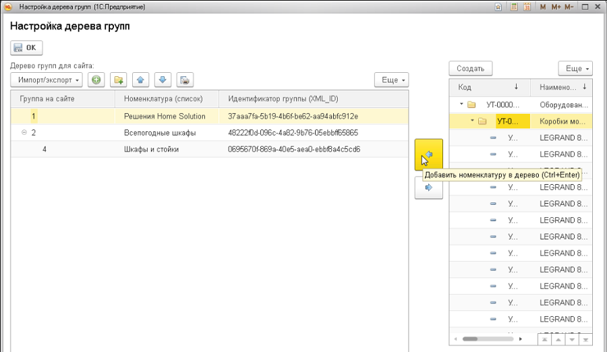Jump to last row with bottom arrow
The height and width of the screenshot is (352, 607).
(585, 340)
